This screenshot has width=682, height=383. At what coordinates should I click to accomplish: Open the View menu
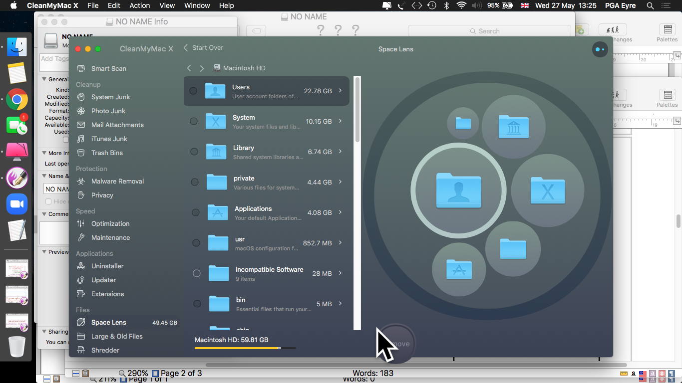coord(167,5)
